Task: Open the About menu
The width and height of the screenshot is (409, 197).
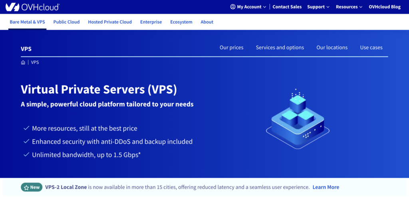Action: (207, 22)
